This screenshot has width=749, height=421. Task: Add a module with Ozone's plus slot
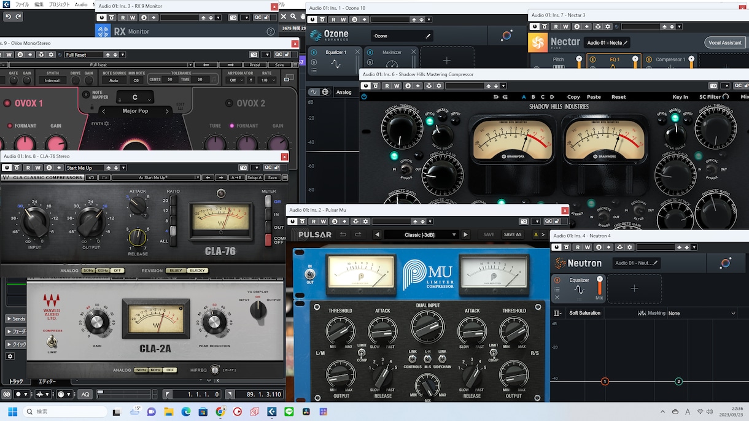(x=446, y=61)
